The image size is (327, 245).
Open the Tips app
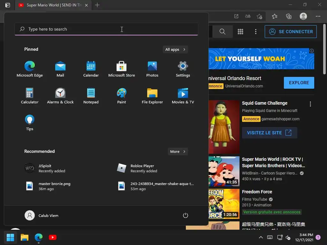tap(30, 123)
